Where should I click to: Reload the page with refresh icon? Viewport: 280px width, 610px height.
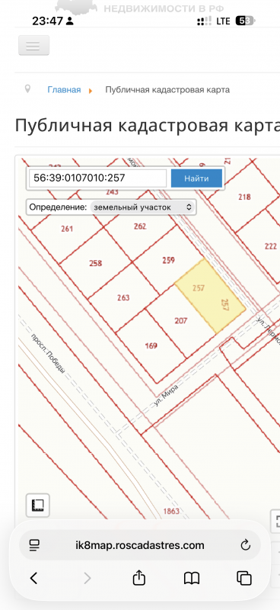click(246, 545)
